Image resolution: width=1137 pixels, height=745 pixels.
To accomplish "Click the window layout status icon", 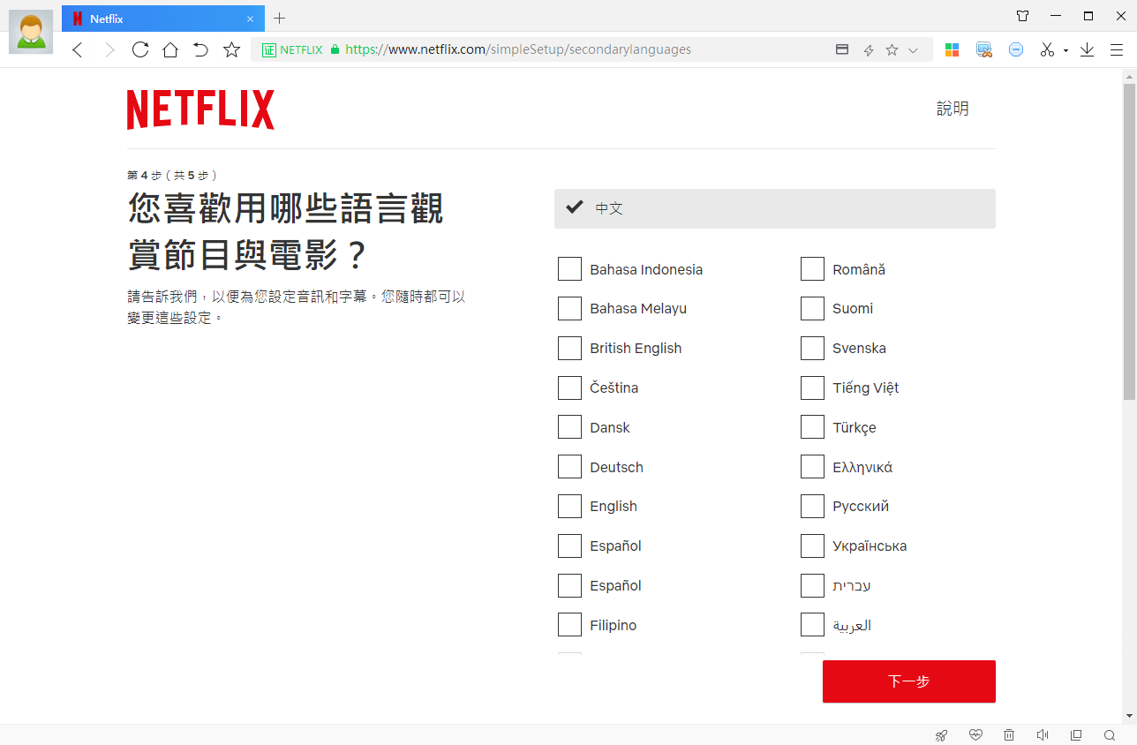I will click(x=1076, y=735).
